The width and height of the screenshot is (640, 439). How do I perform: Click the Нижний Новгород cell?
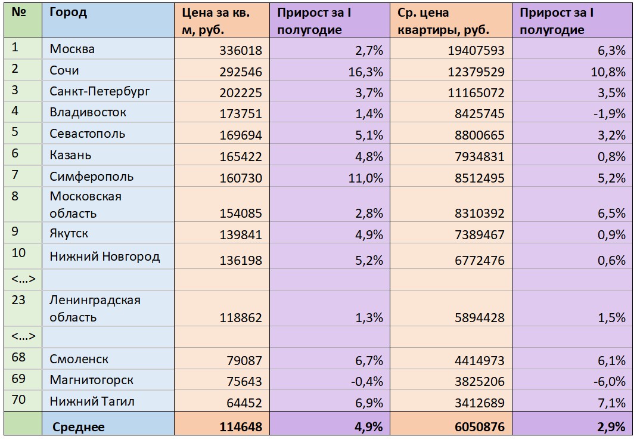click(x=108, y=256)
